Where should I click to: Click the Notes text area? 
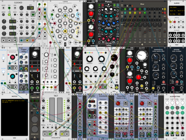tap(15, 117)
